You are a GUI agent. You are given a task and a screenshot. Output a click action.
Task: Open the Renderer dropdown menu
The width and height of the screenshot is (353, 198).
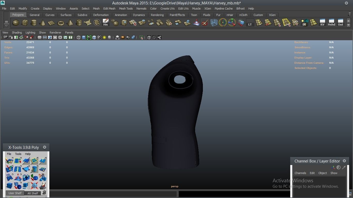55,32
